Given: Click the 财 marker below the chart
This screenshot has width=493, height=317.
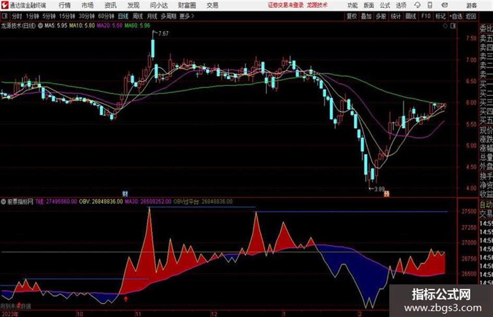Looking at the screenshot, I should click(125, 194).
